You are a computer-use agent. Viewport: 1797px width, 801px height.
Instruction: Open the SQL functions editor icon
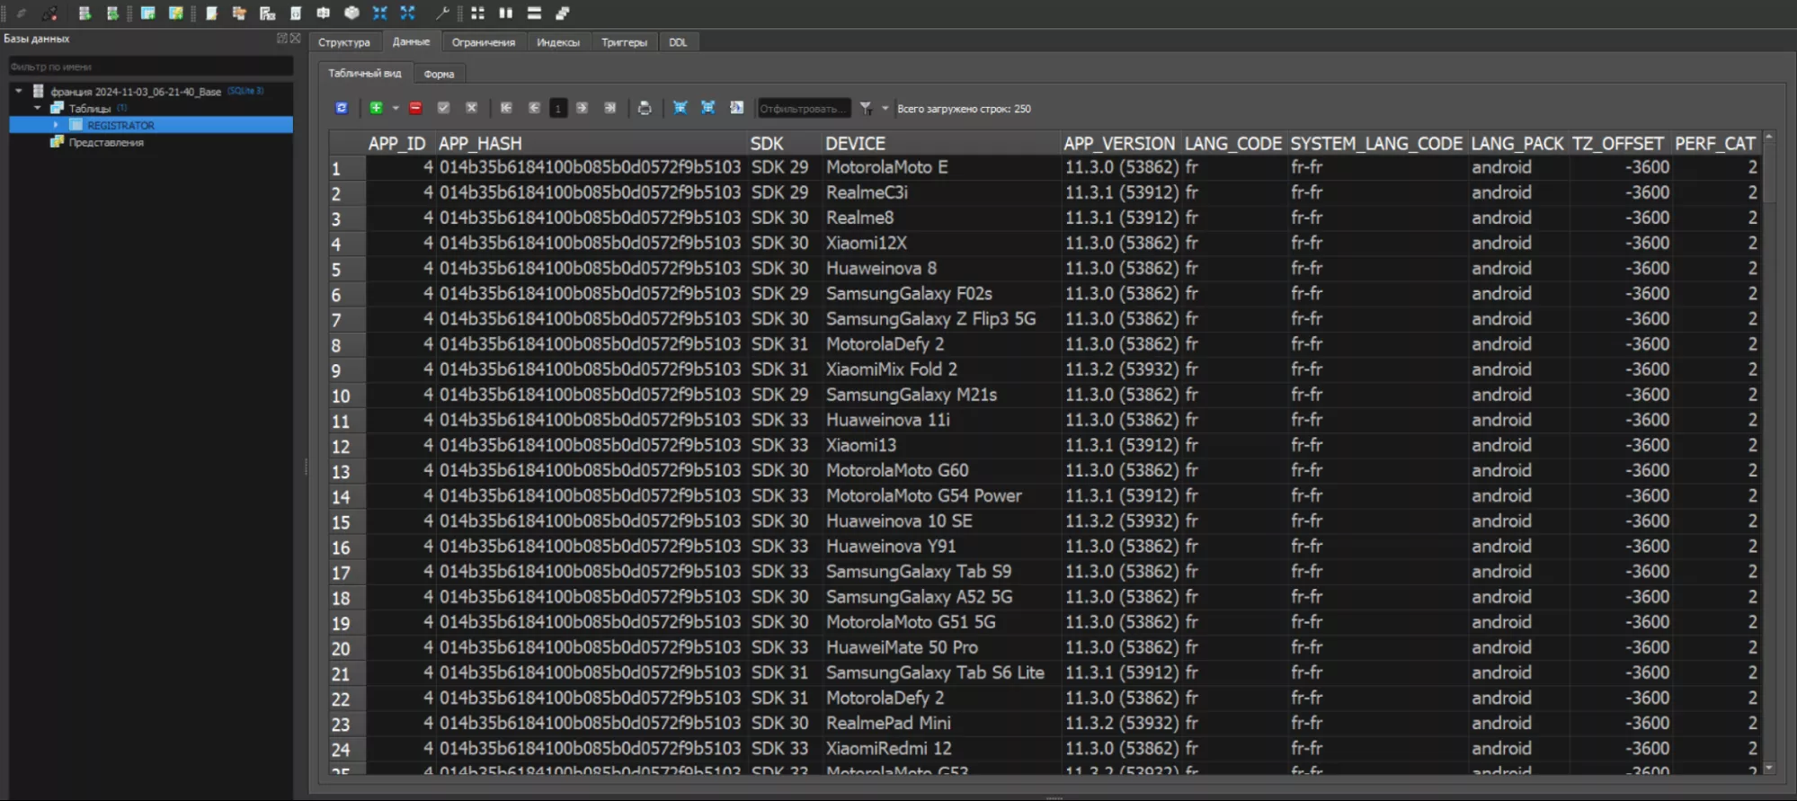[x=267, y=13]
